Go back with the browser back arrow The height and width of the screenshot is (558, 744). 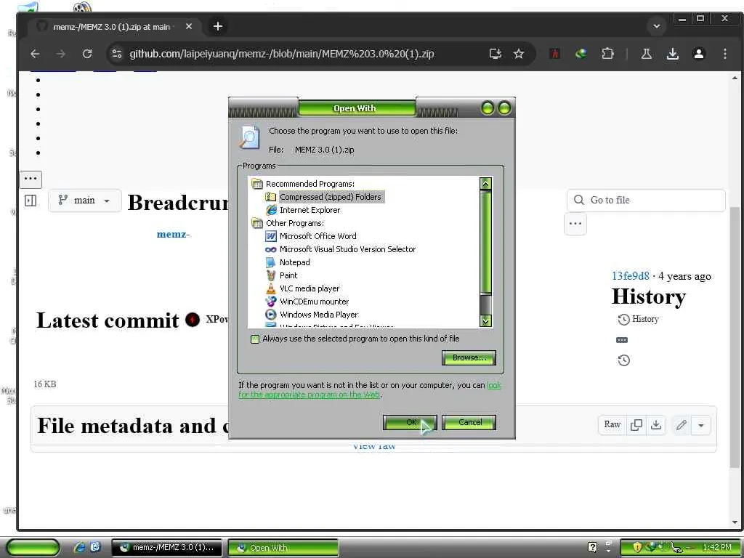click(x=35, y=54)
